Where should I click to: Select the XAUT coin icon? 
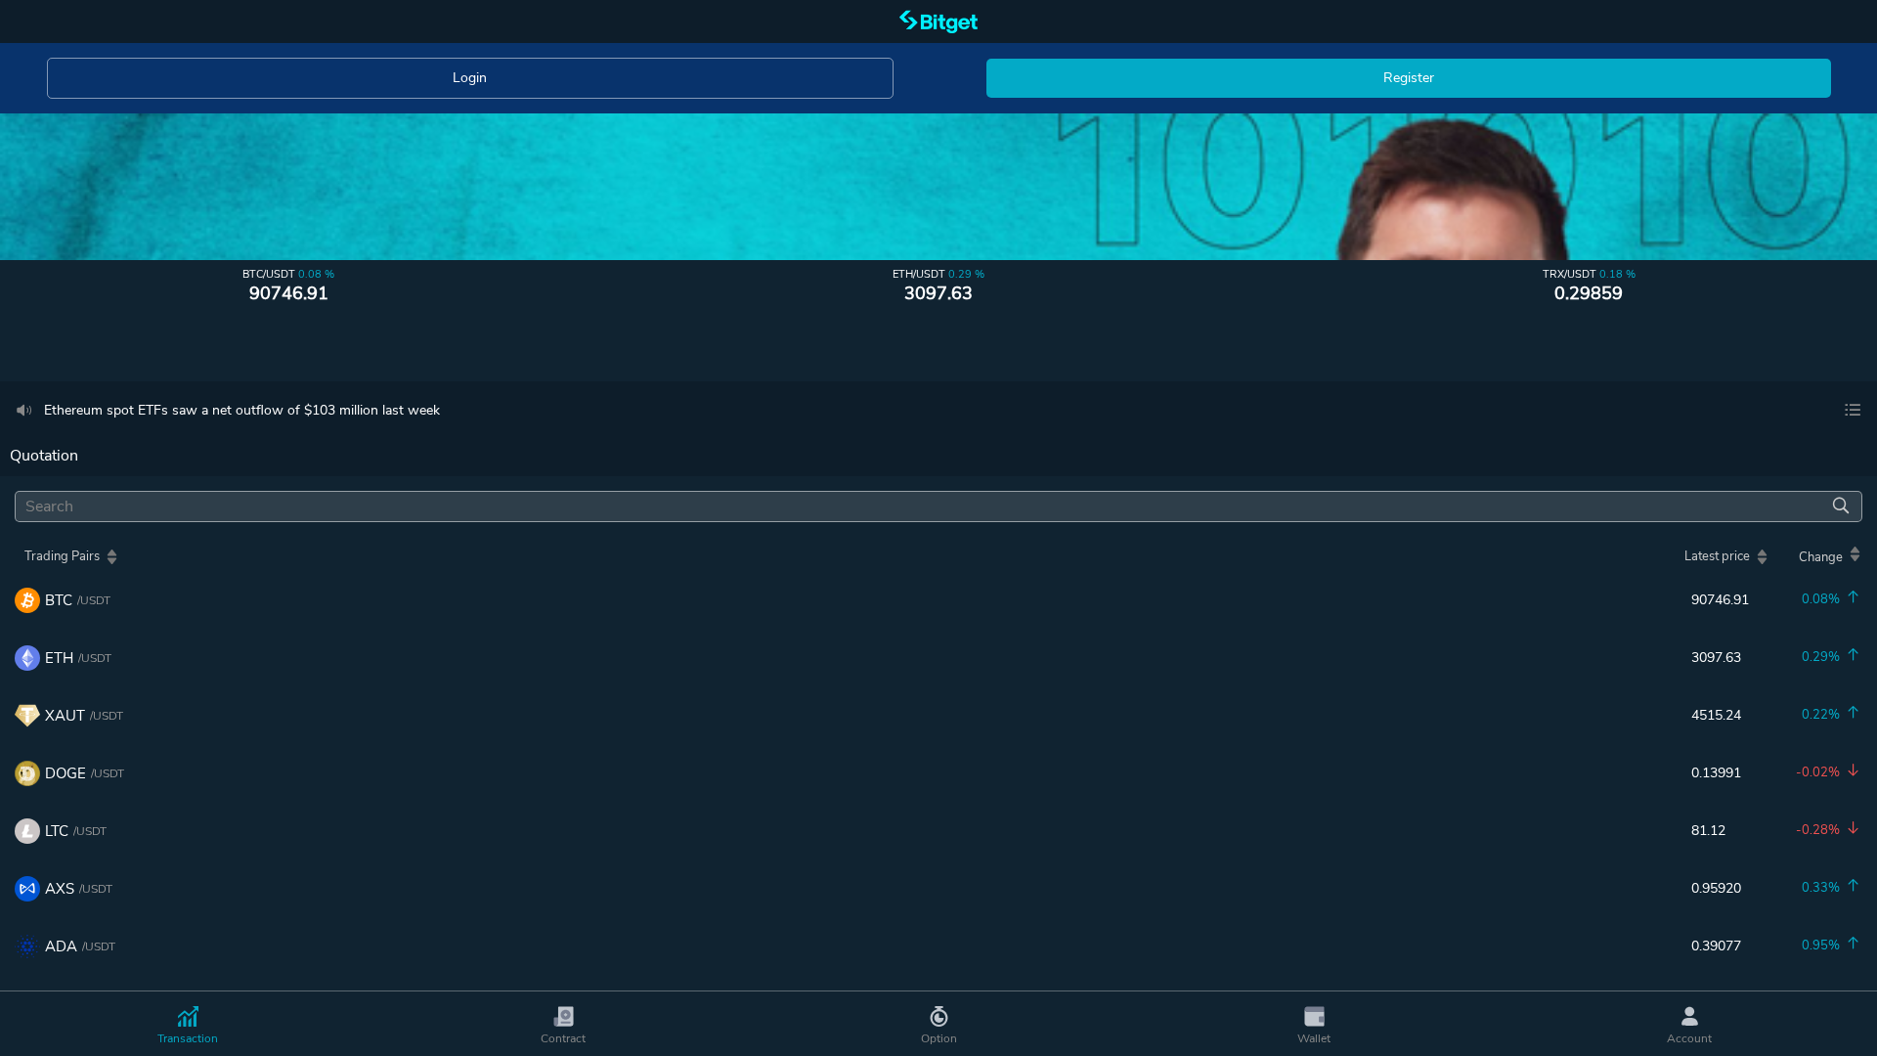coord(27,716)
